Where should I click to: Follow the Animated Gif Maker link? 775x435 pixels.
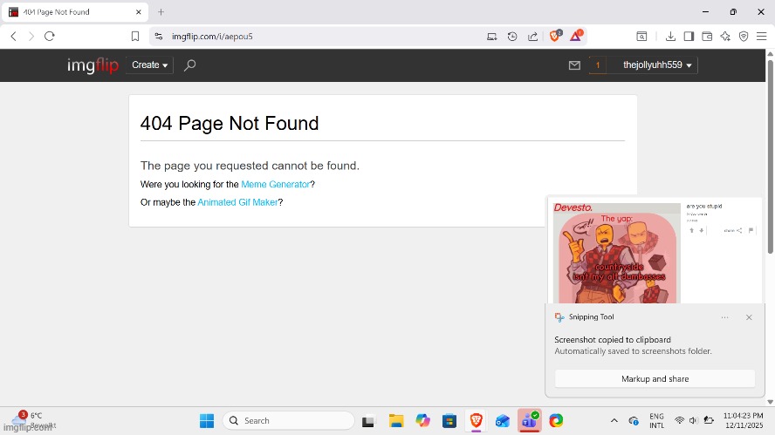(x=237, y=202)
